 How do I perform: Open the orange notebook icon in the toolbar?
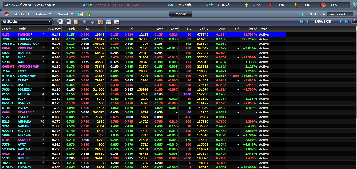(x=76, y=22)
